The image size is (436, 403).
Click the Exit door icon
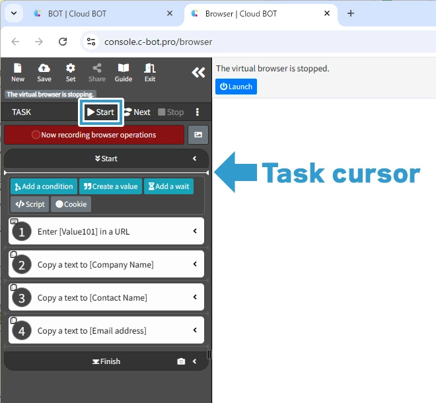pos(150,72)
